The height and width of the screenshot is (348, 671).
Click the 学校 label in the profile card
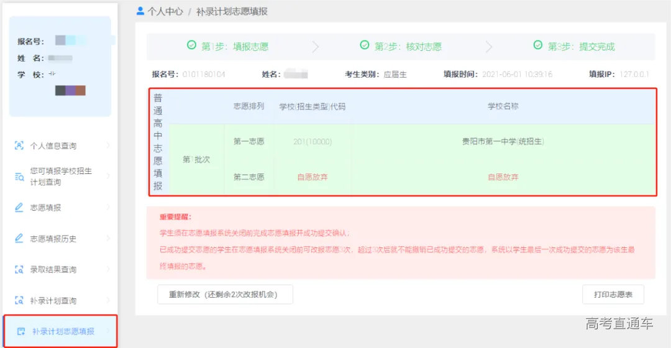[30, 75]
